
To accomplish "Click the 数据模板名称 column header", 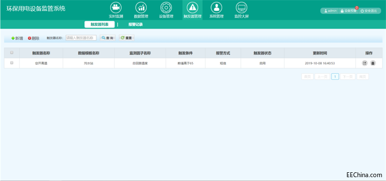I will tap(89, 53).
